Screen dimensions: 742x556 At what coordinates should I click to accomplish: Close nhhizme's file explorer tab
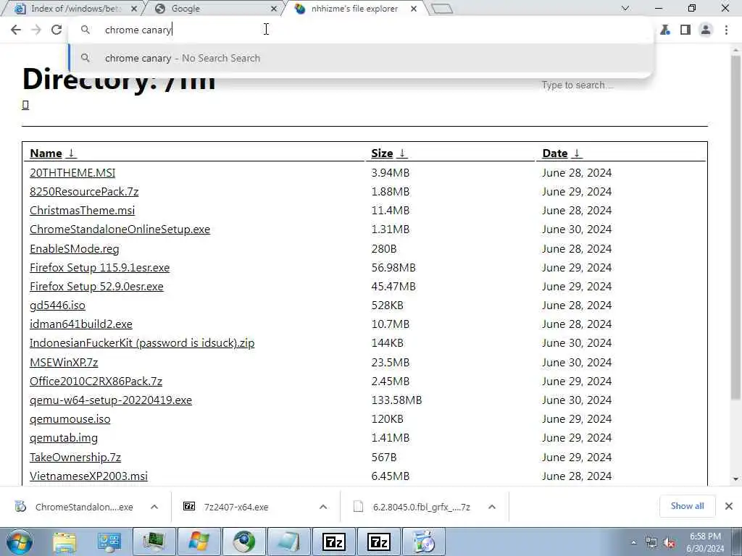tap(414, 9)
